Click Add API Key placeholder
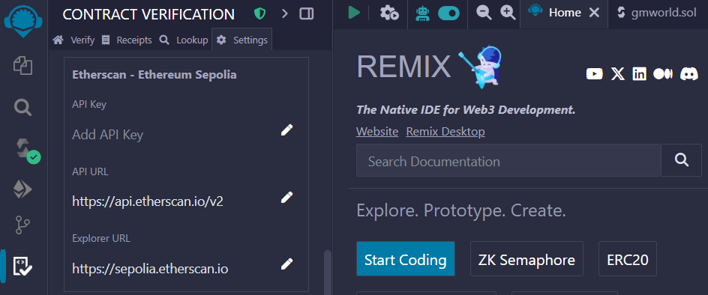Image resolution: width=708 pixels, height=295 pixels. (107, 135)
